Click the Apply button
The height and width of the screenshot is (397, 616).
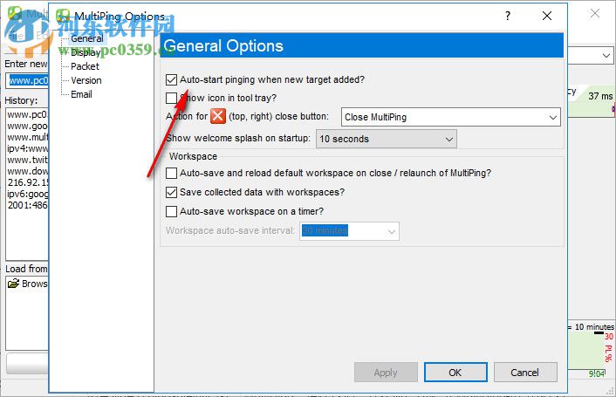coord(385,373)
